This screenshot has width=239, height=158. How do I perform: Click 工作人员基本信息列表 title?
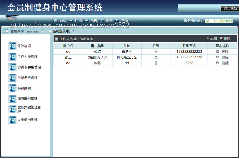(x=76, y=39)
